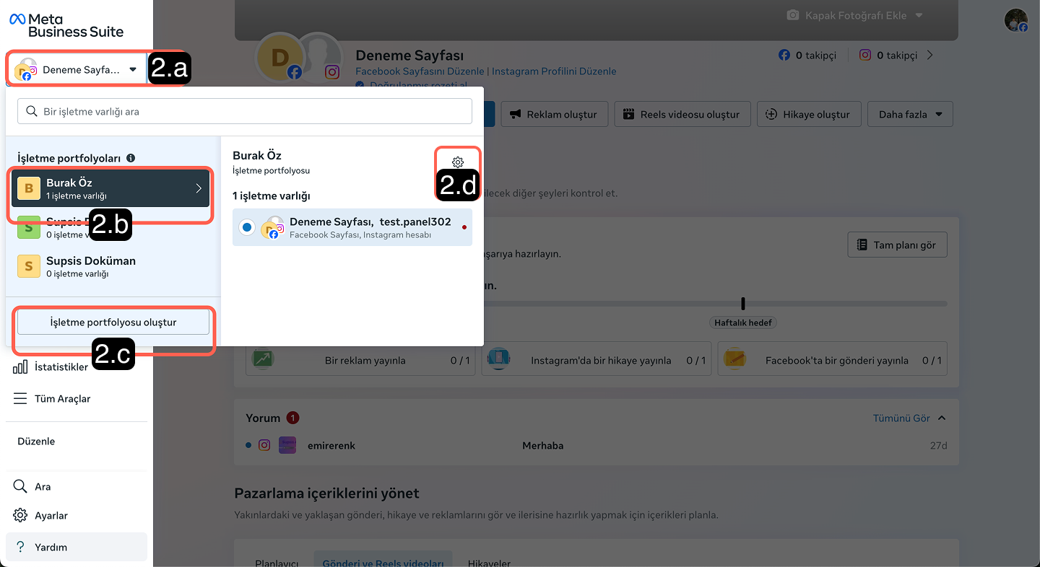The width and height of the screenshot is (1040, 567).
Task: Click the Meta Business Suite logo
Action: coord(66,25)
